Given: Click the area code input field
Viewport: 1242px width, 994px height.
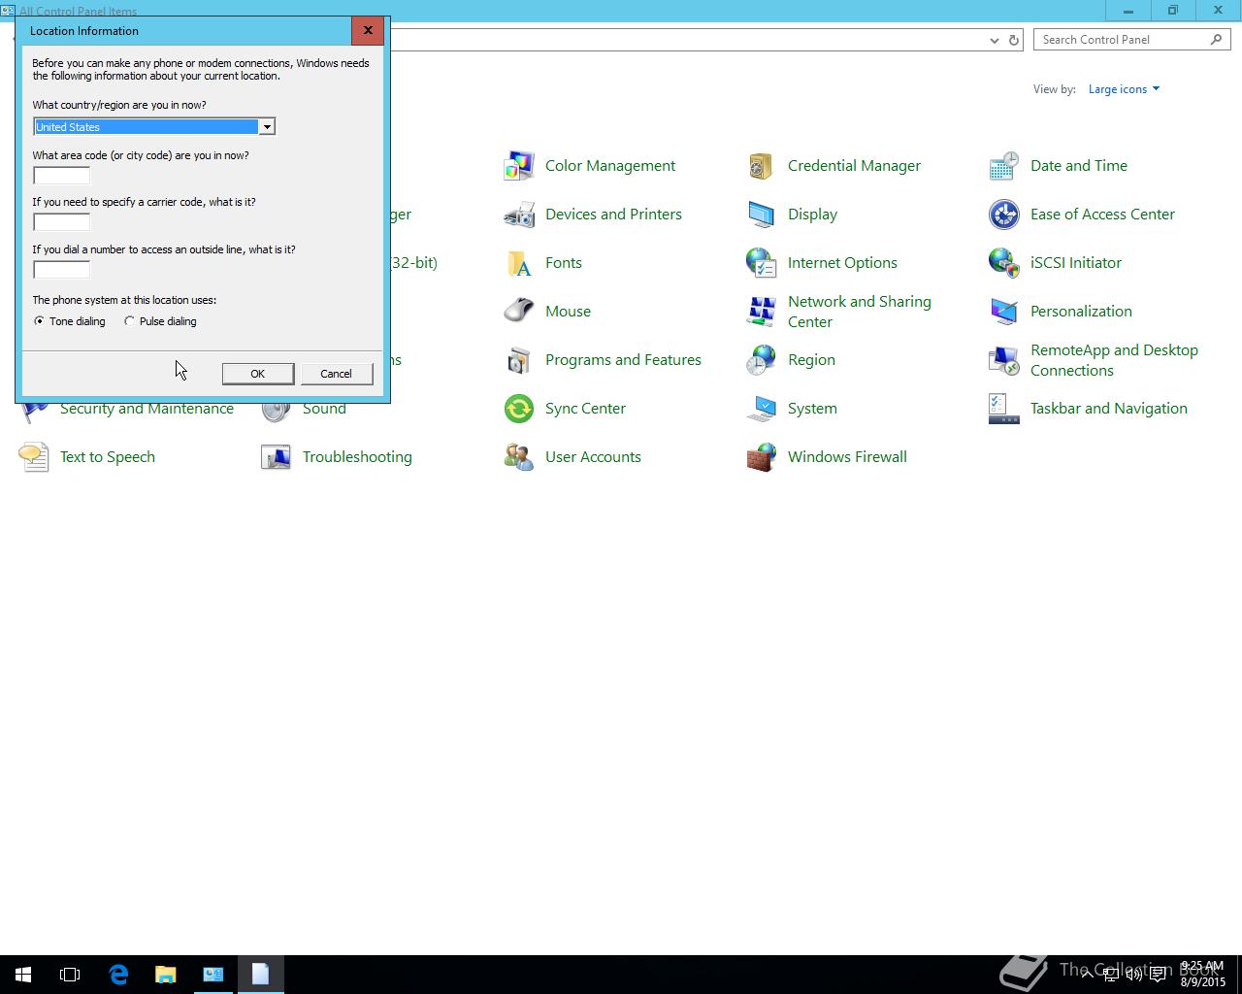Looking at the screenshot, I should (x=61, y=176).
